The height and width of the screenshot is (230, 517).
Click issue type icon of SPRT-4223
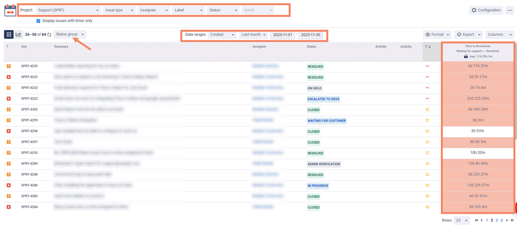[x=9, y=98]
